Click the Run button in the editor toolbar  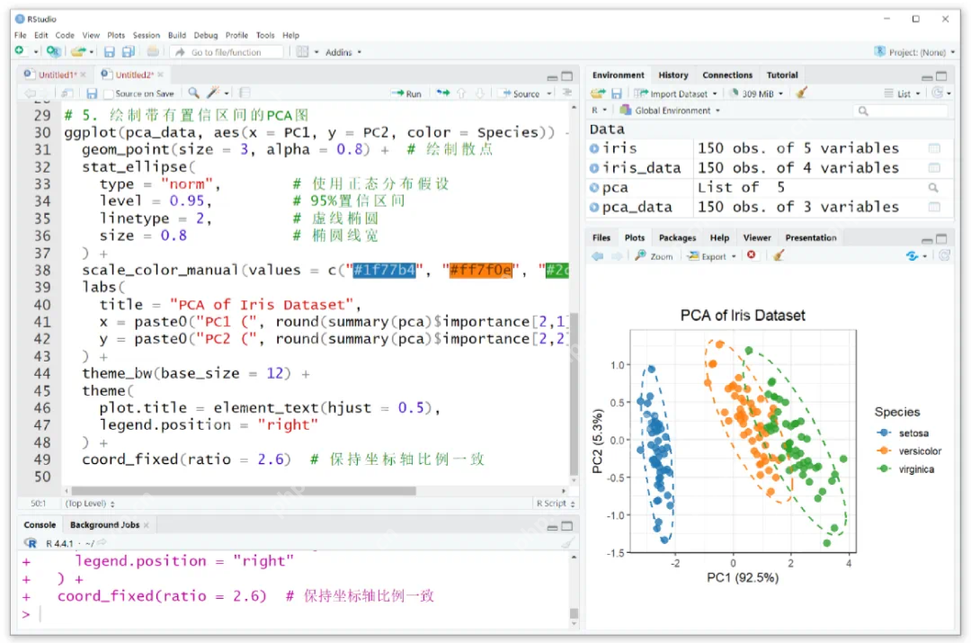coord(407,94)
